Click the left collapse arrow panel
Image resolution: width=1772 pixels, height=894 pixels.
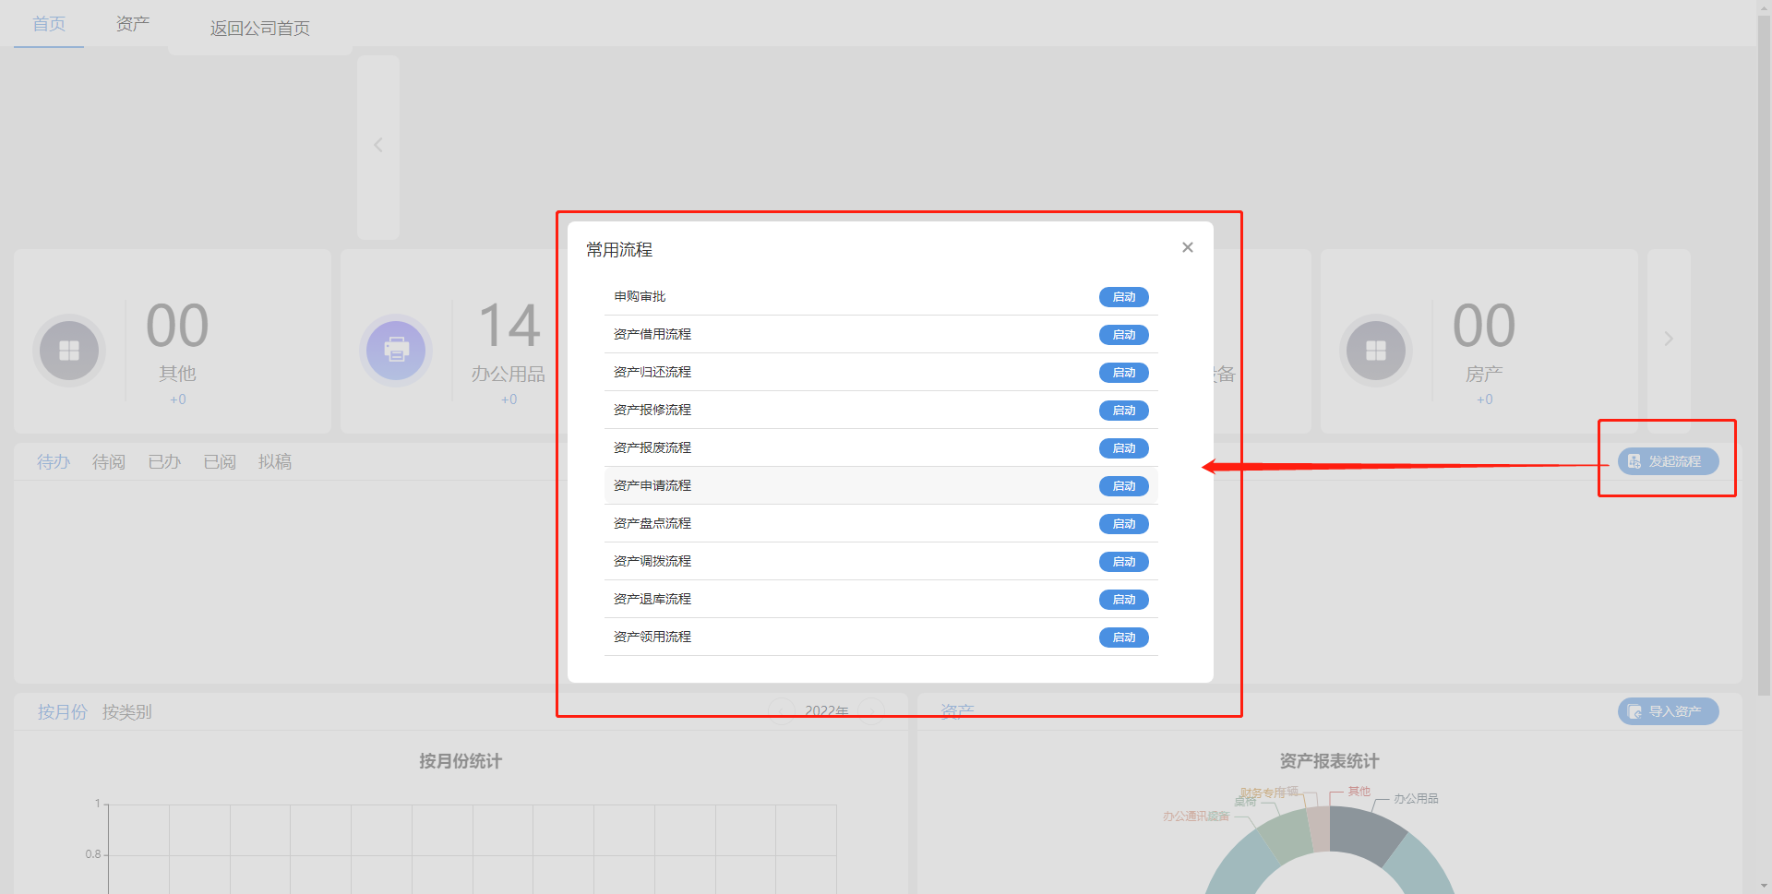pyautogui.click(x=378, y=146)
